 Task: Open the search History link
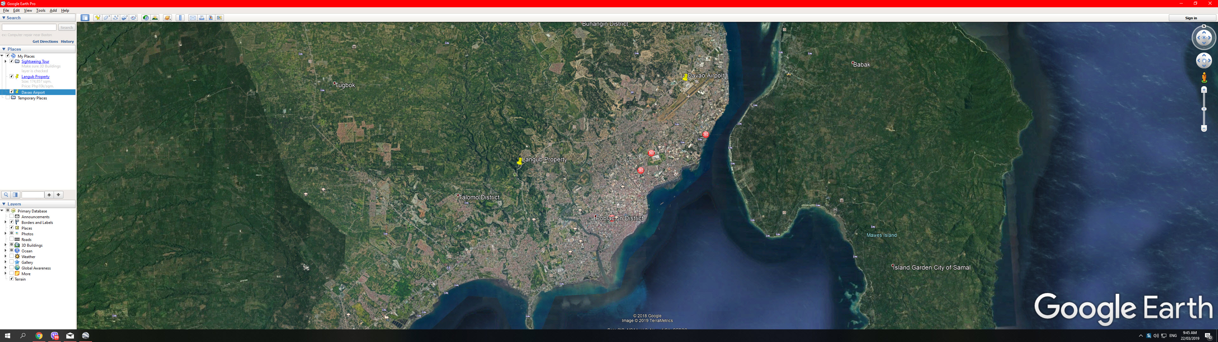pos(67,41)
